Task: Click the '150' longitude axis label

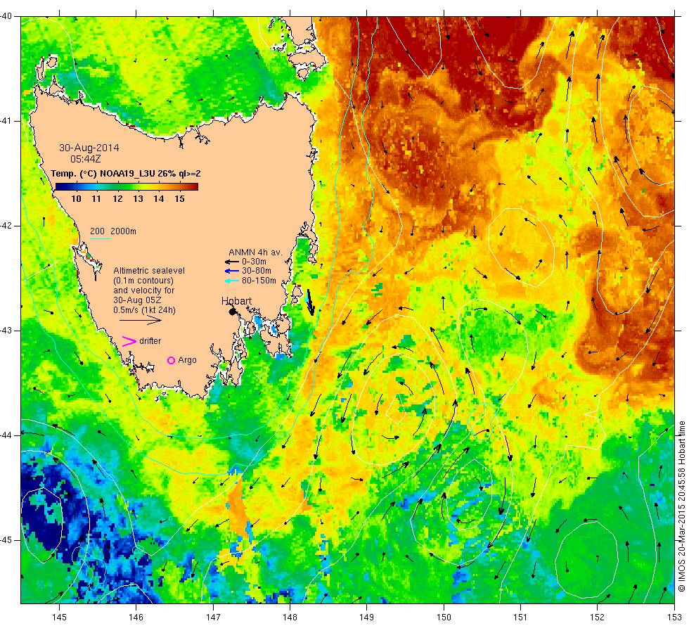Action: click(x=444, y=618)
